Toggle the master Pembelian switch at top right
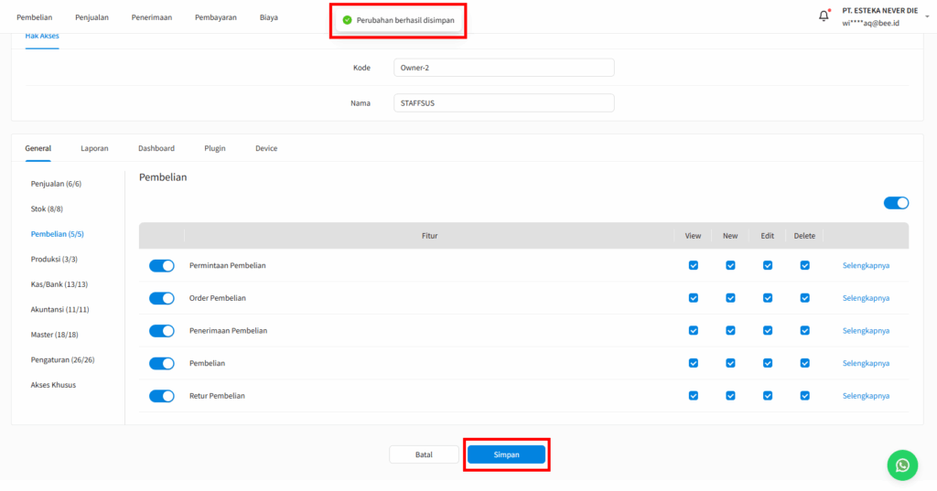This screenshot has height=491, width=937. coord(896,203)
